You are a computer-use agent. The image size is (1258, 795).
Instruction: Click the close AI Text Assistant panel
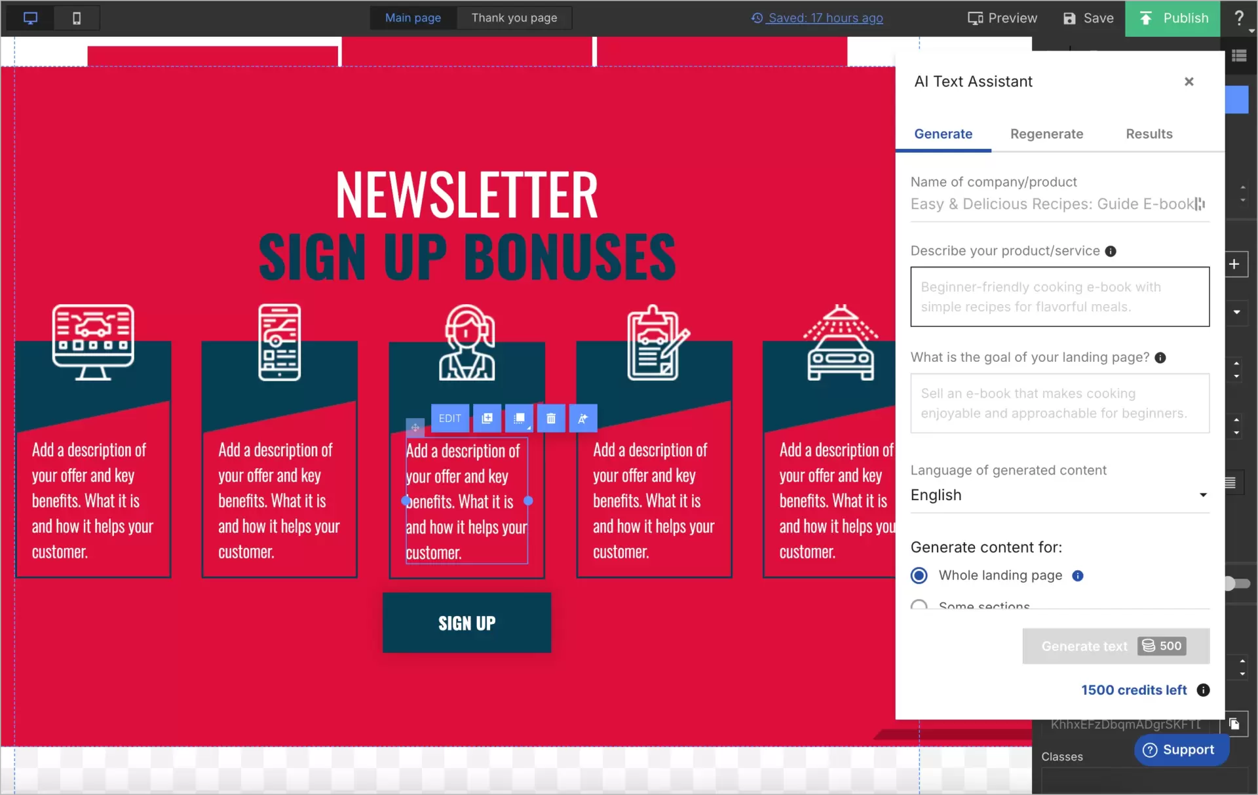(1189, 81)
